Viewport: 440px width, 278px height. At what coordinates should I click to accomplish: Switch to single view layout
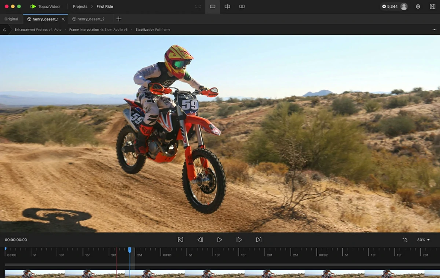pos(213,7)
